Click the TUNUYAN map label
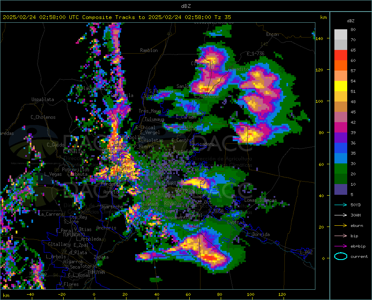Image resolution: width=372 pixels, height=300 pixels. (x=96, y=272)
